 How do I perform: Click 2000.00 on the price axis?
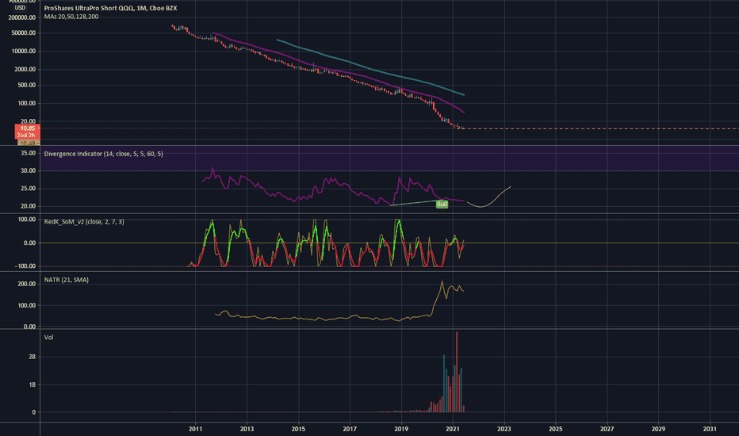tap(25, 69)
